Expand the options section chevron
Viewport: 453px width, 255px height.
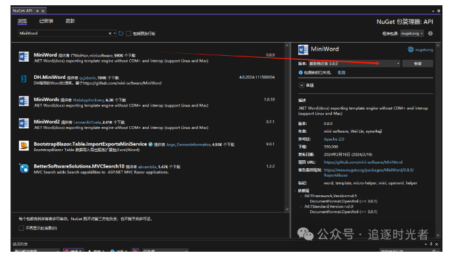click(x=302, y=85)
